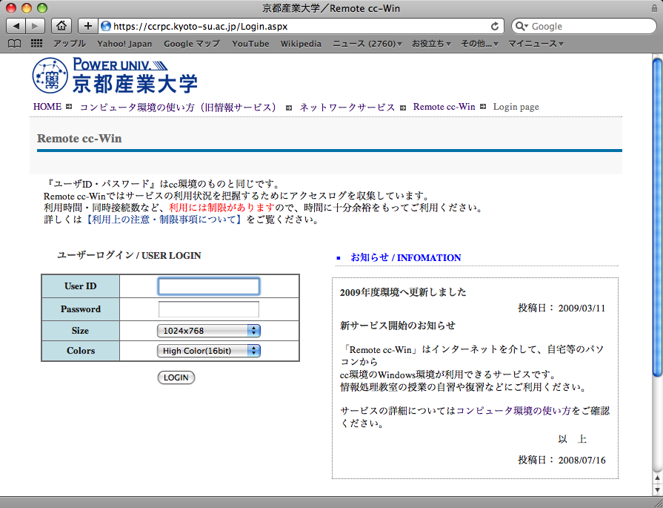Click the HOME breadcrumb link

point(47,107)
